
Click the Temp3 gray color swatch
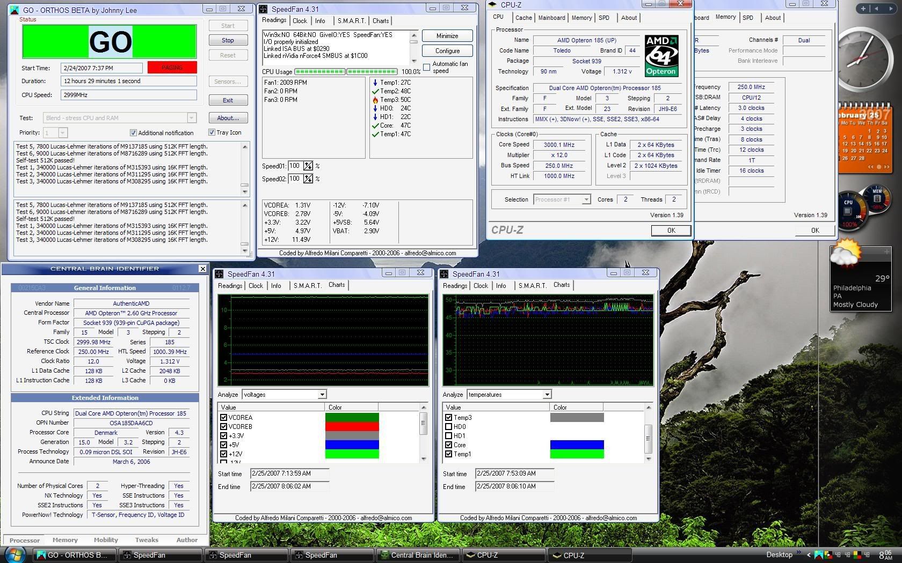tap(577, 418)
